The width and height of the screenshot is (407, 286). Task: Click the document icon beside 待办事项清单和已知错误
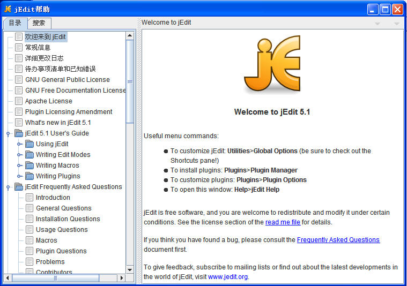[19, 69]
